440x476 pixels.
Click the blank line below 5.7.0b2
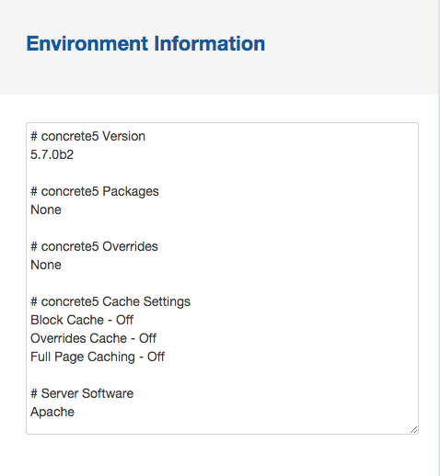coord(222,173)
